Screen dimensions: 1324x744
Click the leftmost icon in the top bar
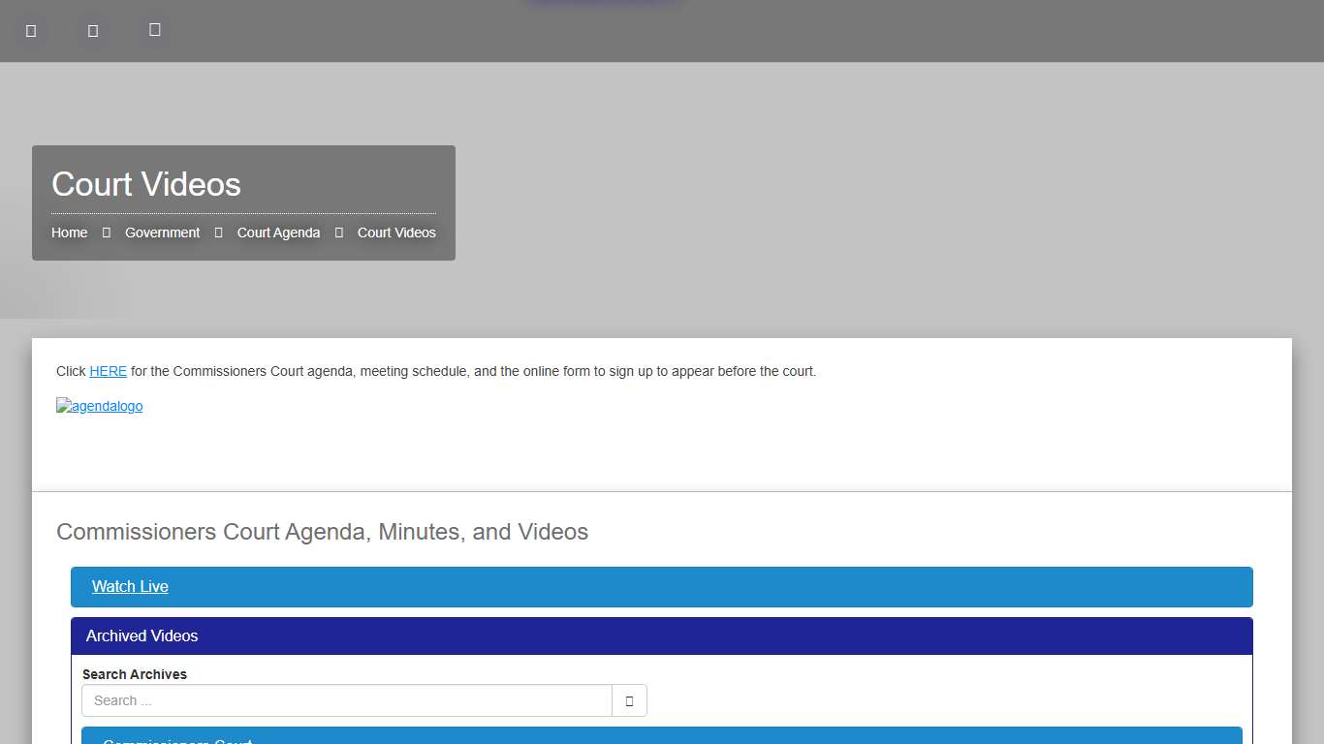pos(31,31)
